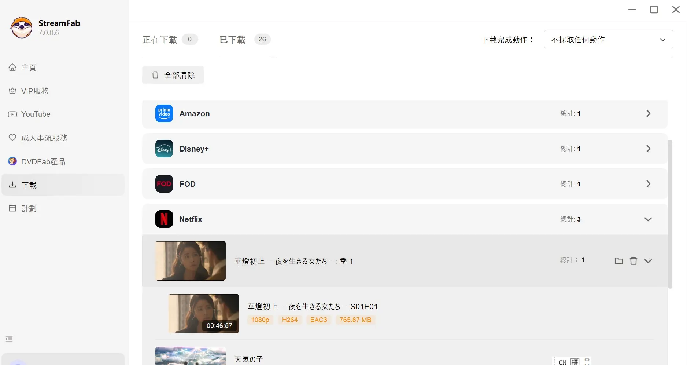Click the 0 count badge on 正在下載
The height and width of the screenshot is (365, 687).
[x=190, y=39]
